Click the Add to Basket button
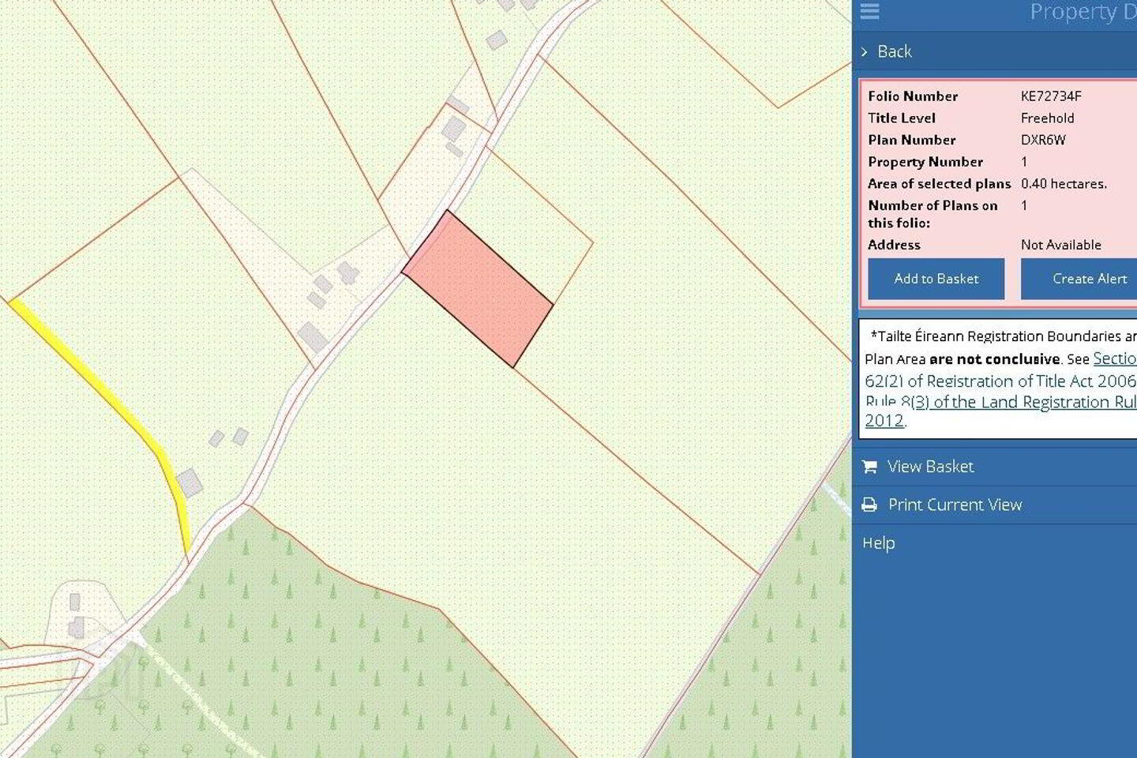Image resolution: width=1137 pixels, height=758 pixels. tap(936, 279)
